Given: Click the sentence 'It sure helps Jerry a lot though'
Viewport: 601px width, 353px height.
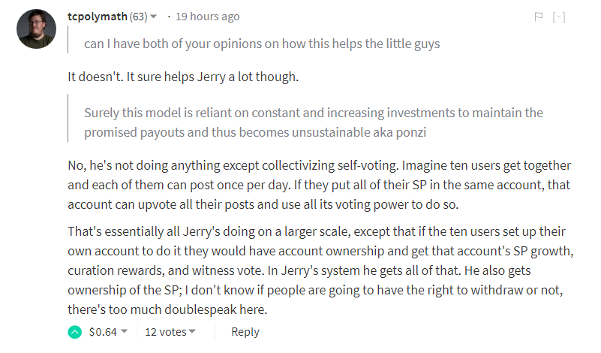Looking at the screenshot, I should [x=212, y=77].
